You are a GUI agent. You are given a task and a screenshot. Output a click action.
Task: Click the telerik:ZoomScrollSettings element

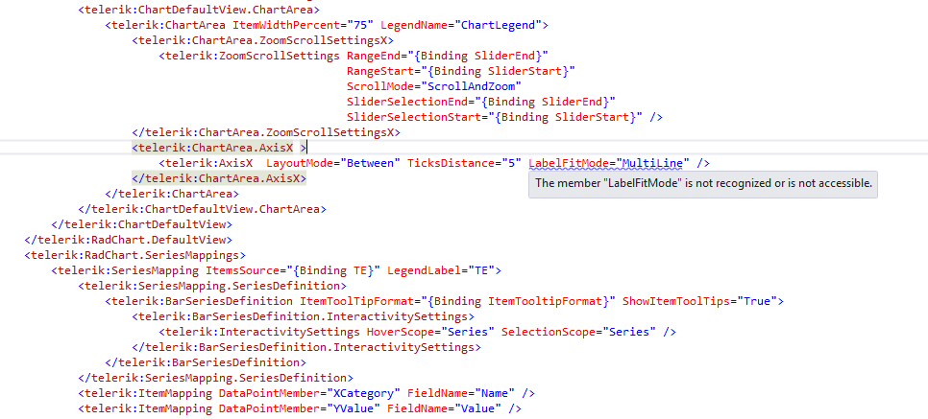tap(250, 57)
